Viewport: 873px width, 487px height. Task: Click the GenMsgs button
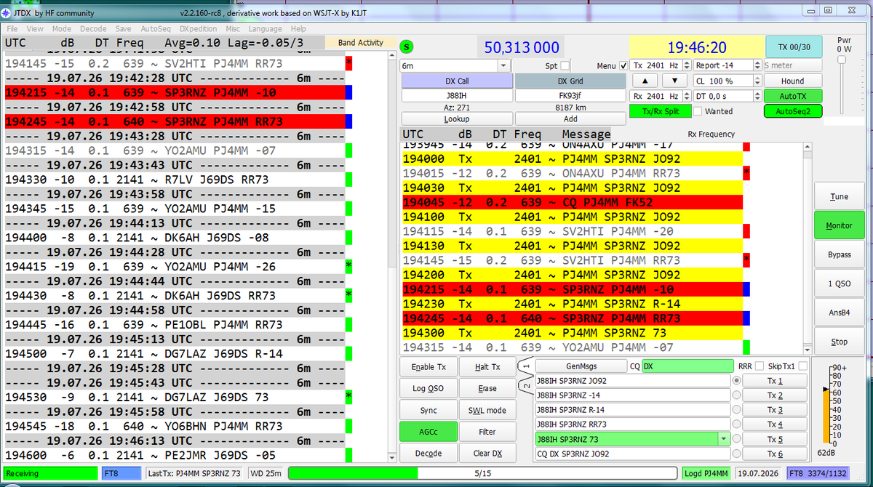pos(581,366)
